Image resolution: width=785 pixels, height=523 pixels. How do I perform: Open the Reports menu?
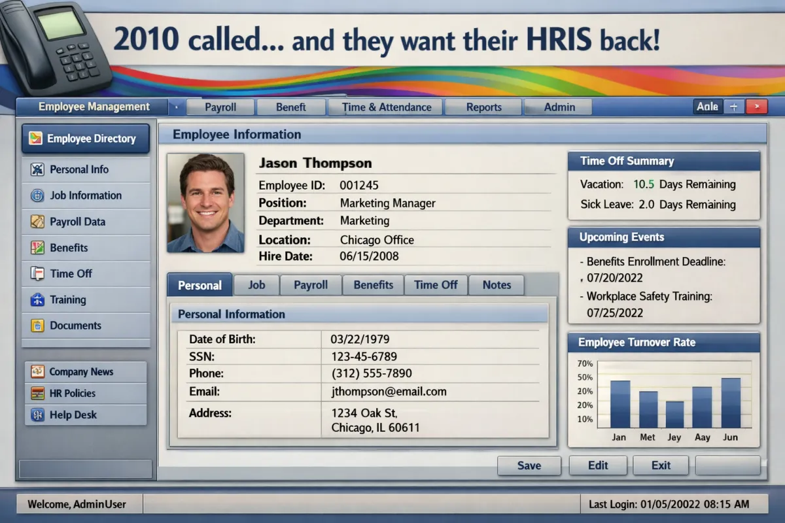click(x=483, y=107)
